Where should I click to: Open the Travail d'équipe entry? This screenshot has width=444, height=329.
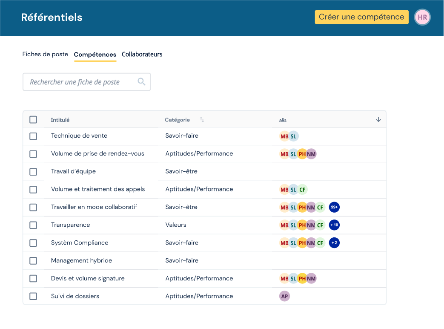click(73, 171)
